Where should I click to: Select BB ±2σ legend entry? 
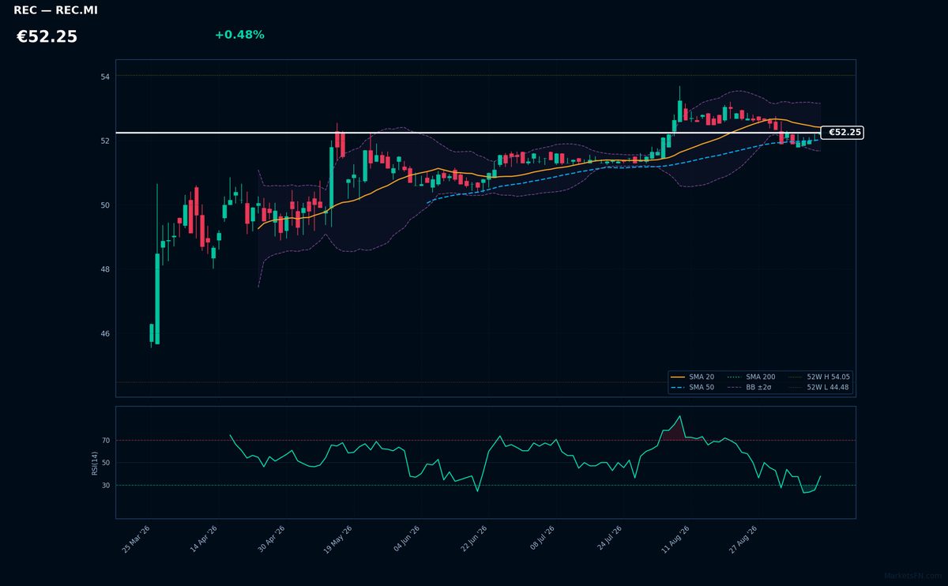click(x=750, y=388)
